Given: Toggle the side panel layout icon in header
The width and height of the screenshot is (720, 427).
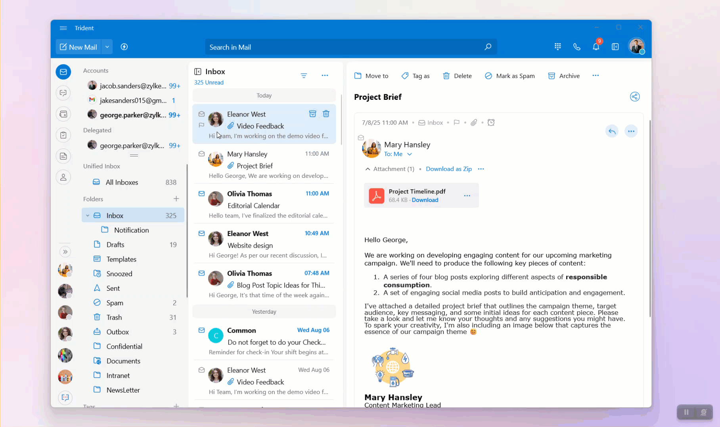Looking at the screenshot, I should click(x=615, y=47).
